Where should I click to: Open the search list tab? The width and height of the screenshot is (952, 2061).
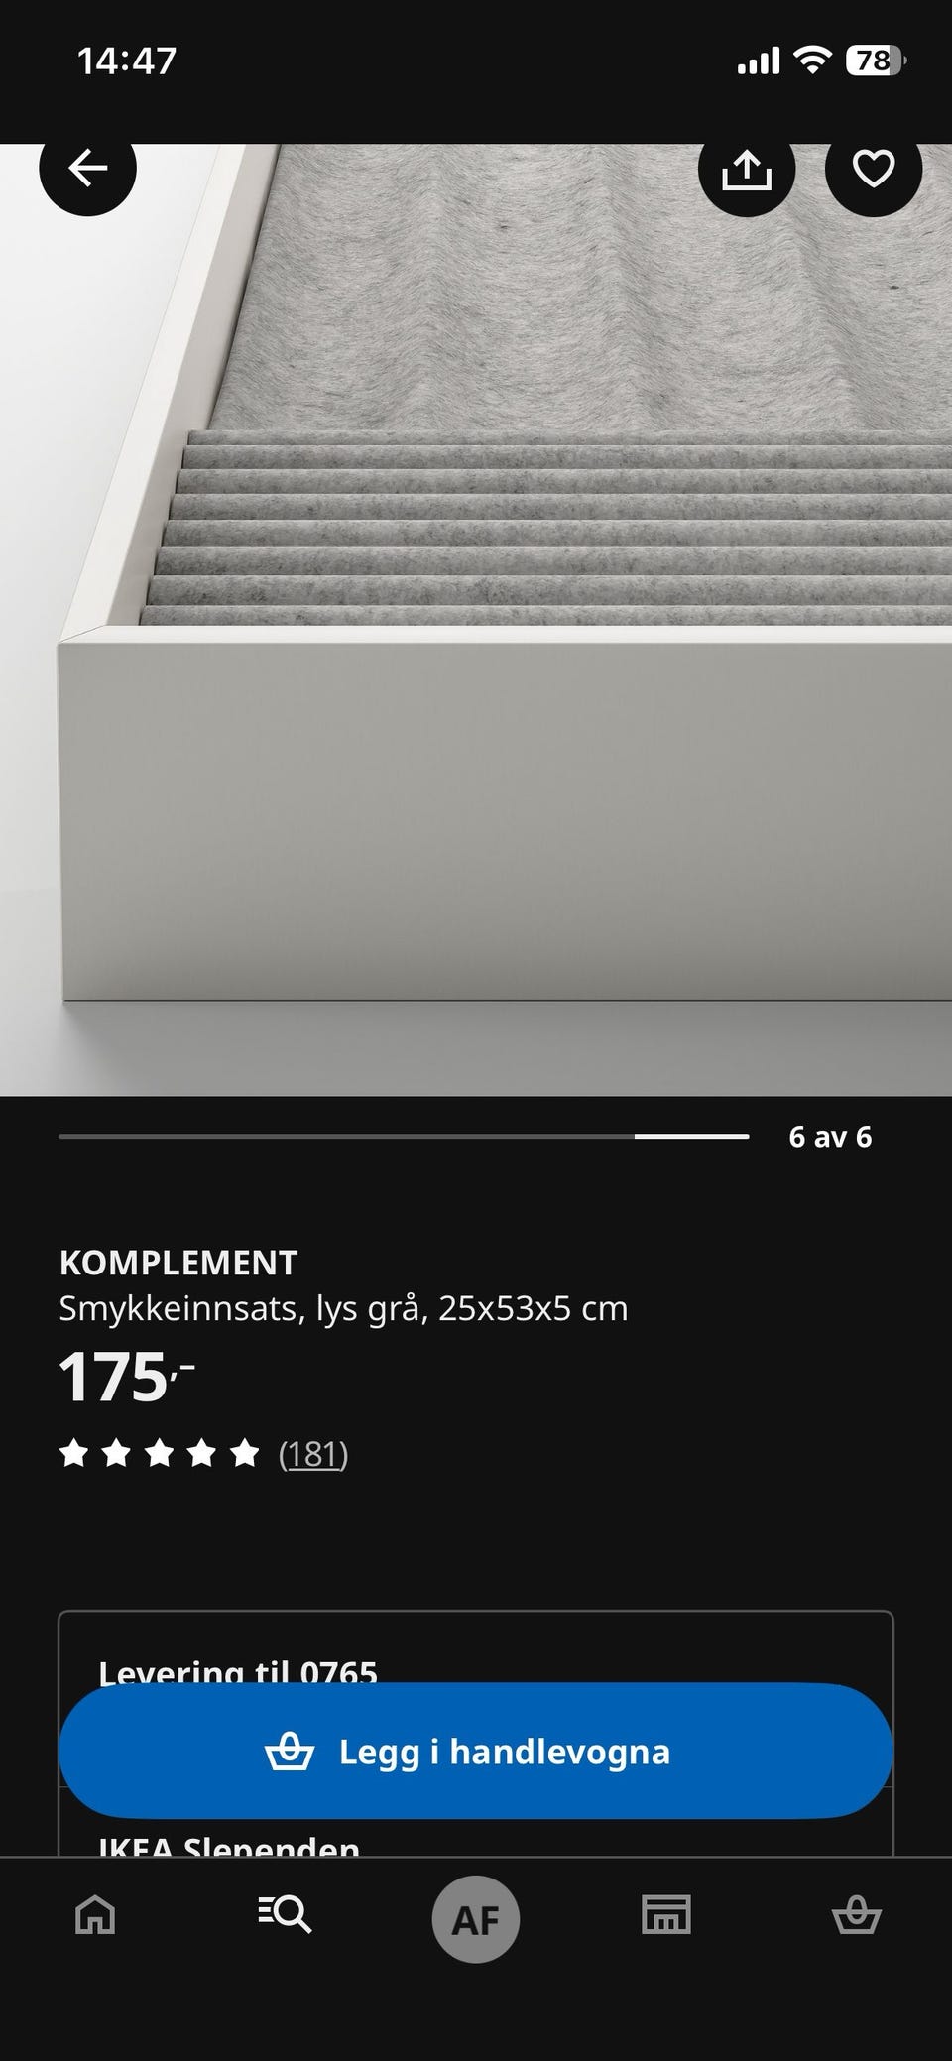(286, 1915)
